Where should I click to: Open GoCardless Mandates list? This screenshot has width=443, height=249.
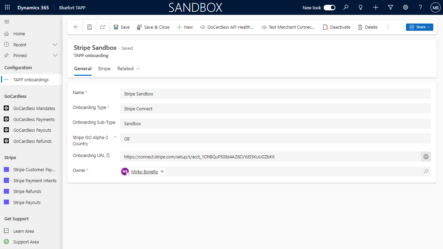point(31,108)
